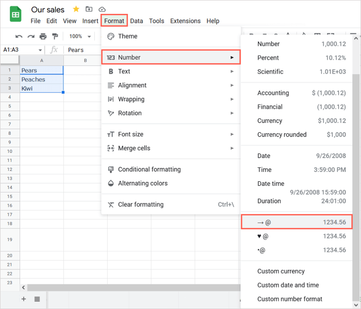Click the move to folder icon
Screen dimensions: 361x309
pyautogui.click(x=89, y=9)
